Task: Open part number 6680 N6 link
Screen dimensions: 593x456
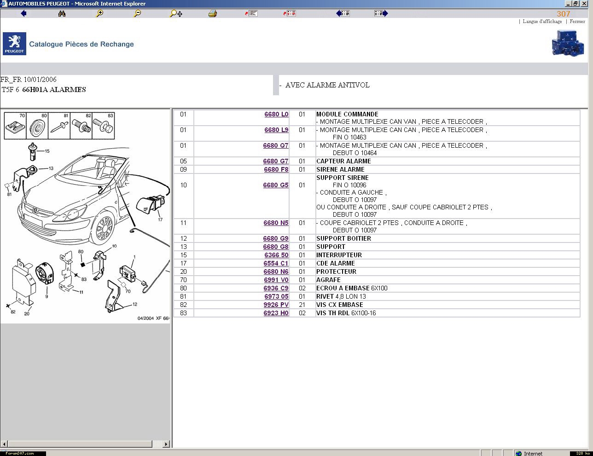Action: [276, 271]
